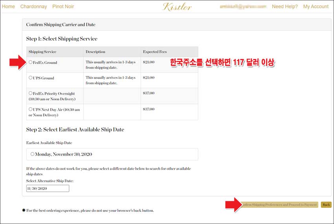
Task: Click the alternative ship date field
Action: click(x=48, y=189)
